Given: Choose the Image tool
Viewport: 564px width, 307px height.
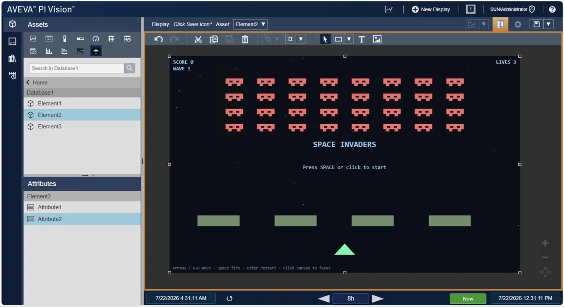Looking at the screenshot, I should tap(377, 39).
